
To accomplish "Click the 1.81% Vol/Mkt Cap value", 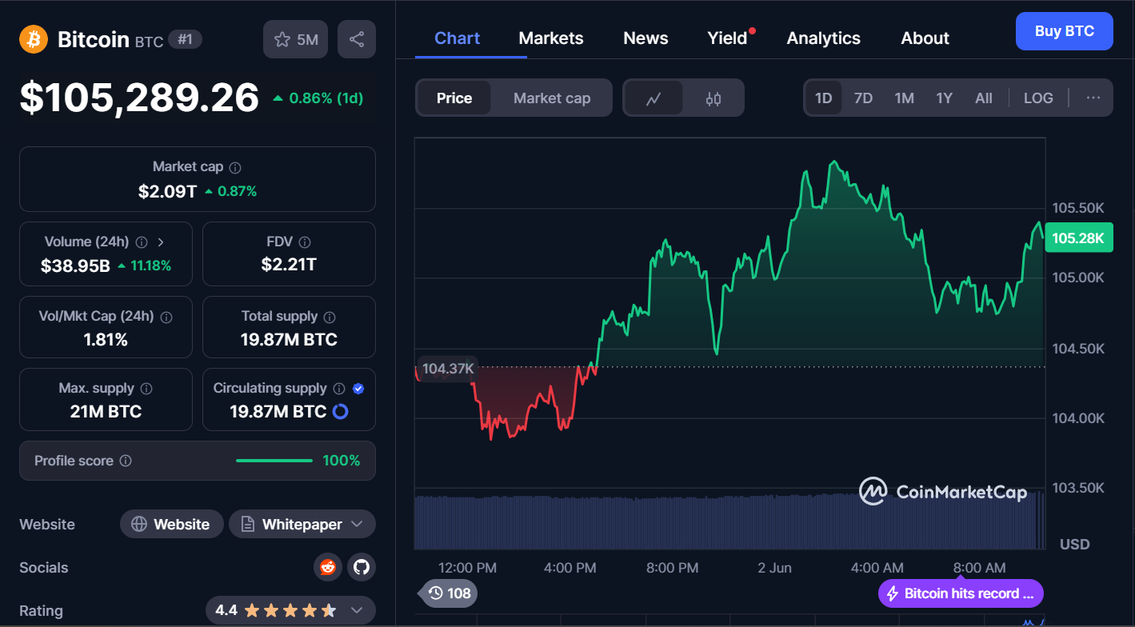I will [x=106, y=340].
